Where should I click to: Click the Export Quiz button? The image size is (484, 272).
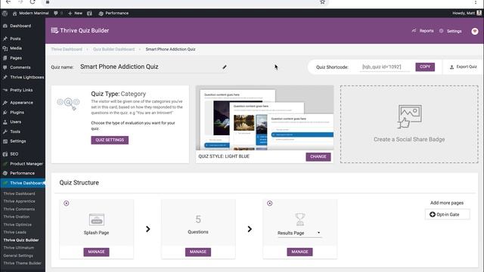click(464, 67)
